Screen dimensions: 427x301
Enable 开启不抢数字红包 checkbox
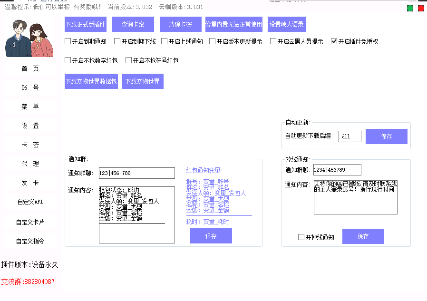click(x=67, y=60)
